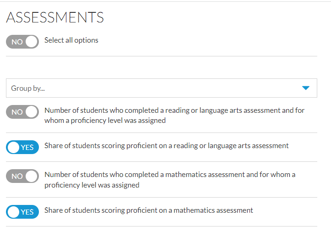Click the blue dropdown arrow in Group by
331x243 pixels.
click(306, 88)
